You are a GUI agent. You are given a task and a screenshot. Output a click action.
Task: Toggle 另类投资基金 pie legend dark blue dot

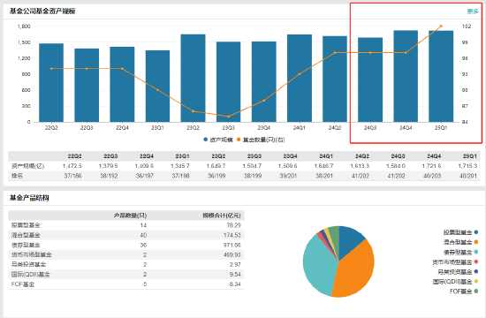(476, 271)
